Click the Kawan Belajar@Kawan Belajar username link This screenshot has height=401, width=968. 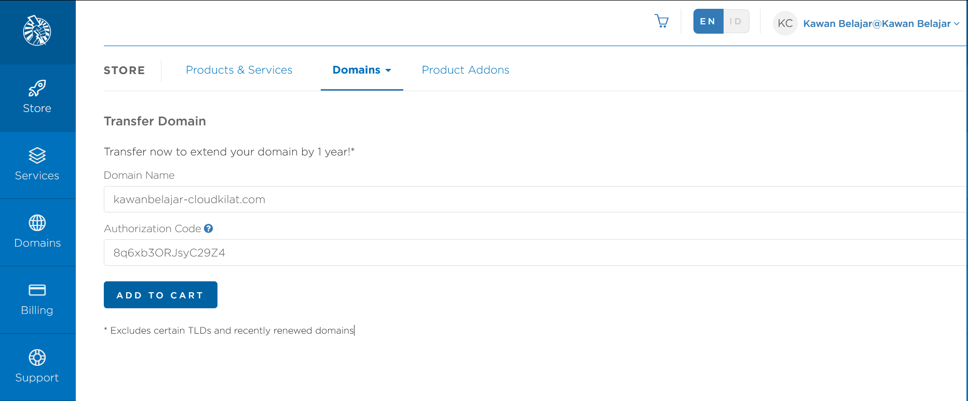pos(877,24)
